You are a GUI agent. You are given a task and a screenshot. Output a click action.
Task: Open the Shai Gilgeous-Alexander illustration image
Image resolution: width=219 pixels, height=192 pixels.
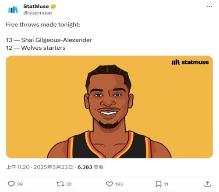click(x=109, y=107)
